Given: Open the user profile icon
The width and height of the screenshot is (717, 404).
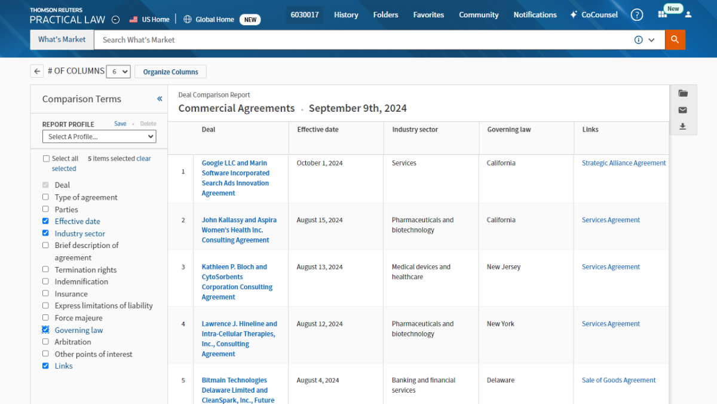Looking at the screenshot, I should click(x=688, y=15).
